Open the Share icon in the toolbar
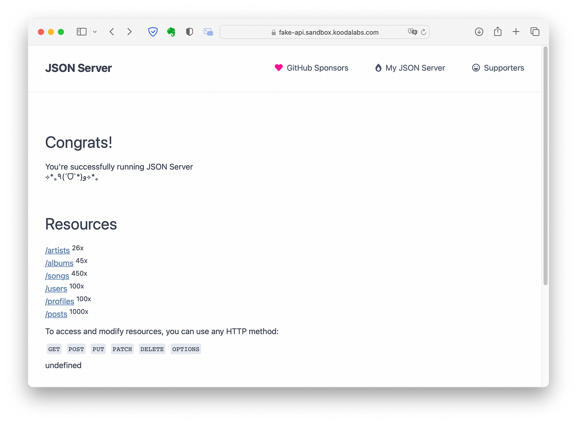This screenshot has width=577, height=424. (x=498, y=31)
